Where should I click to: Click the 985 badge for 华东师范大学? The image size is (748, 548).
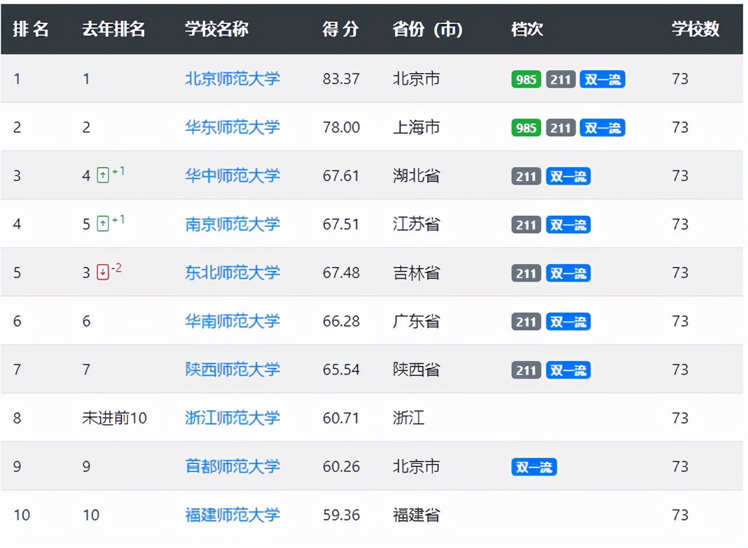point(525,127)
